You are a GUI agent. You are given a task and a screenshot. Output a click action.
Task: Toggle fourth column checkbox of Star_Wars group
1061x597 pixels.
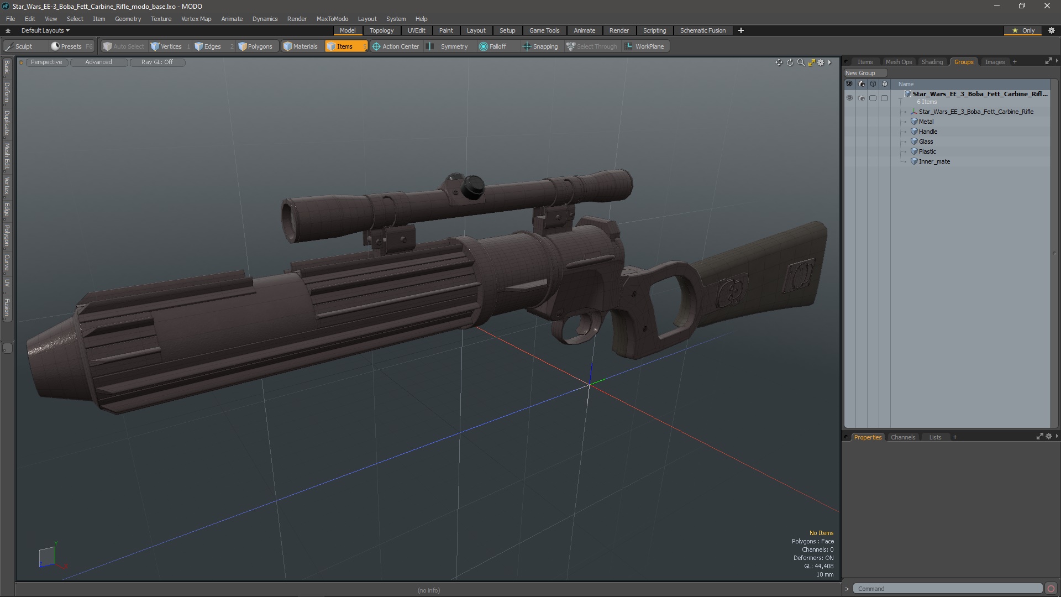click(x=885, y=98)
